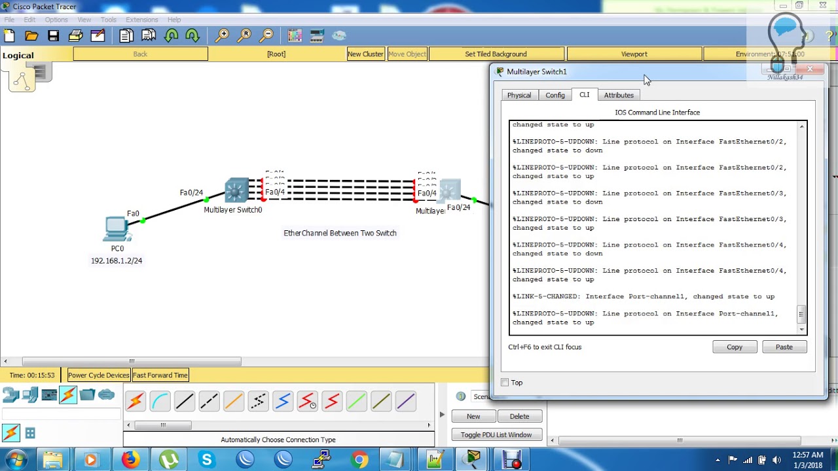This screenshot has height=471, width=838.
Task: Open Windows Start menu
Action: point(15,460)
